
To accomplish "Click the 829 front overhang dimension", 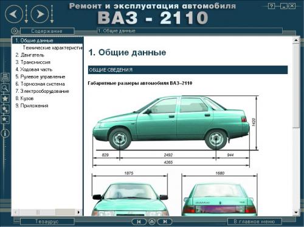I will click(105, 155).
